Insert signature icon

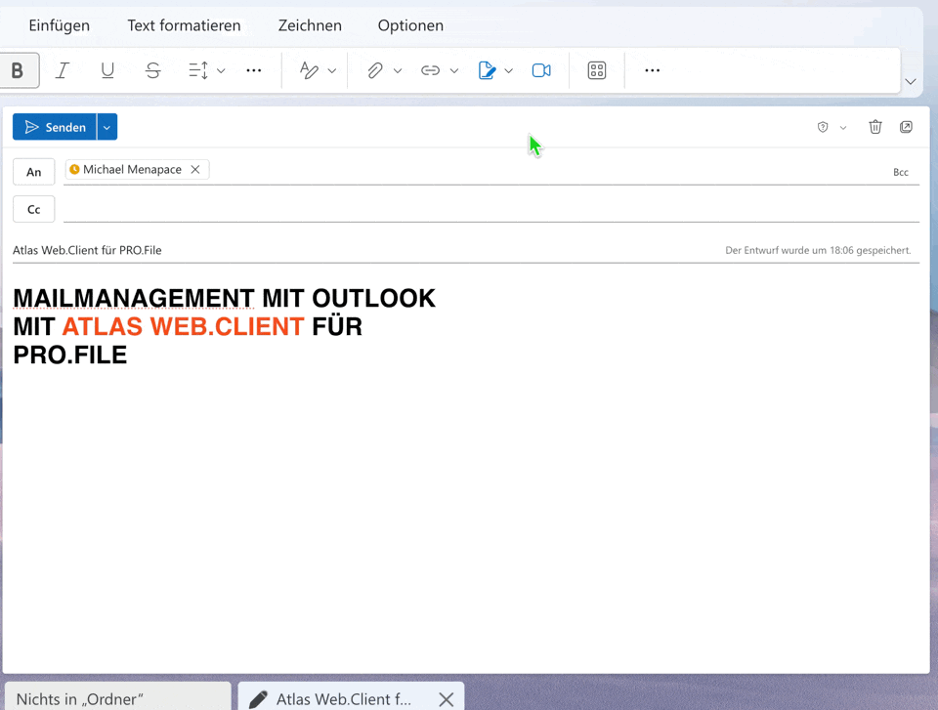[x=487, y=70]
